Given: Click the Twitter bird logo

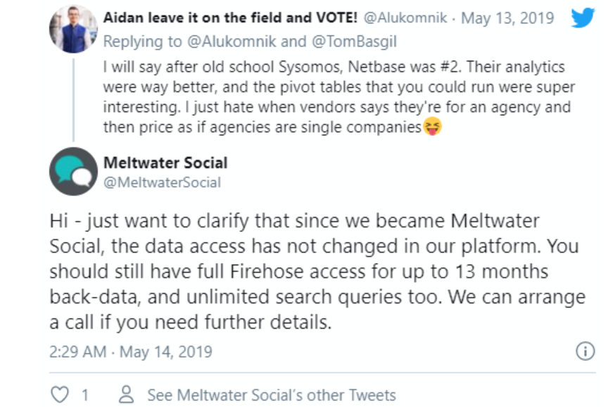Looking at the screenshot, I should (x=583, y=18).
